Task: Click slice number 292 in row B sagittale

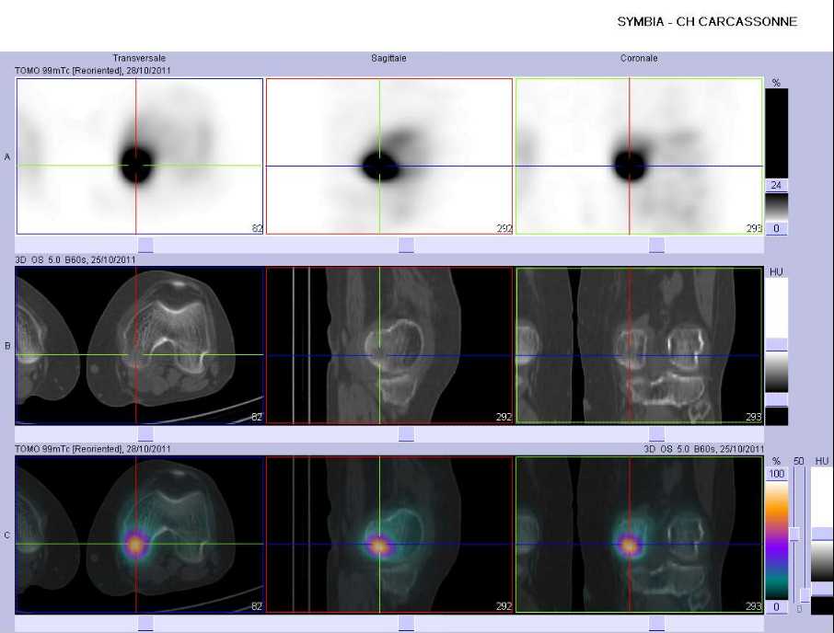Action: click(x=504, y=417)
